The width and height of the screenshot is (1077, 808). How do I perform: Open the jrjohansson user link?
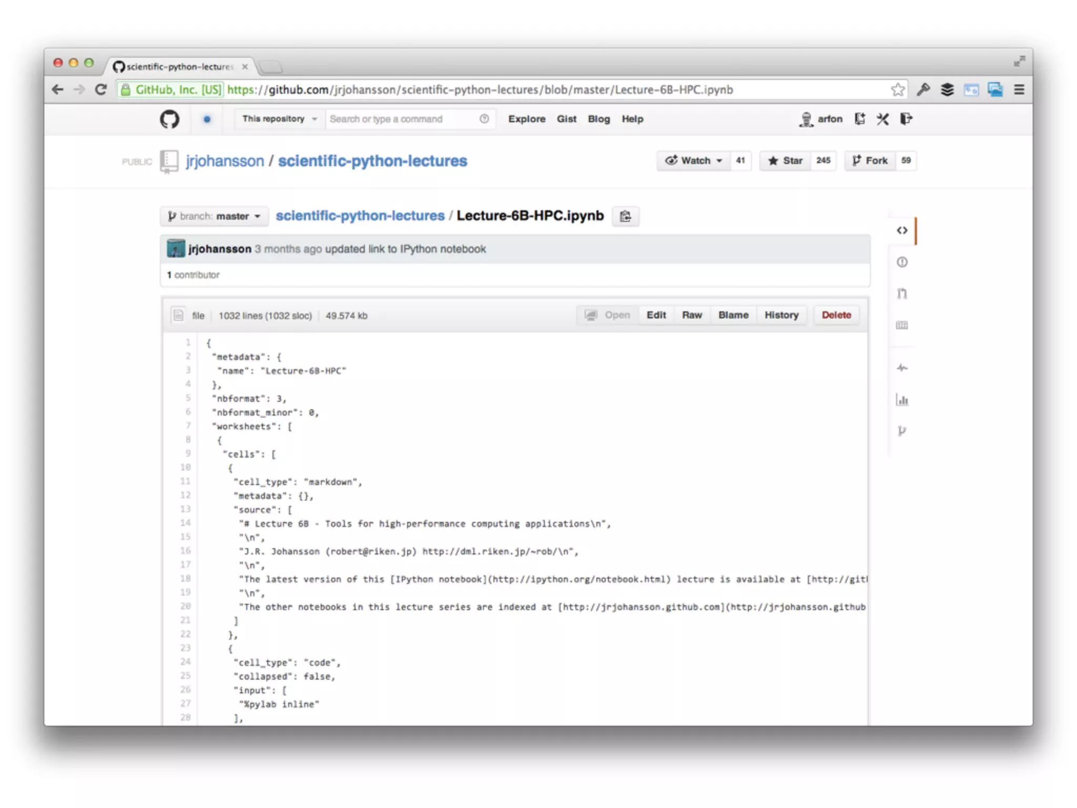[x=225, y=161]
